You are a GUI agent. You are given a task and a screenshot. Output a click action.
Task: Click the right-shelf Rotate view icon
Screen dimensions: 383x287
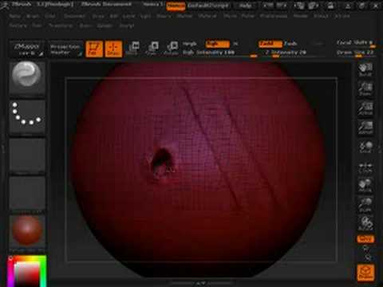tap(365, 223)
